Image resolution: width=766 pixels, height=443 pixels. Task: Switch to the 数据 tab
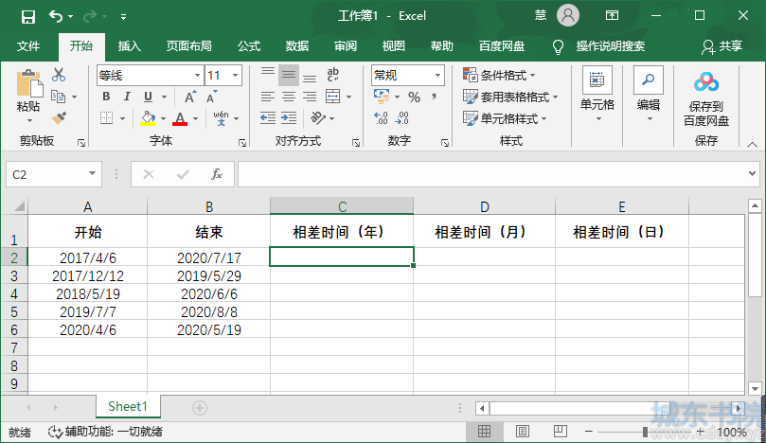pyautogui.click(x=297, y=46)
